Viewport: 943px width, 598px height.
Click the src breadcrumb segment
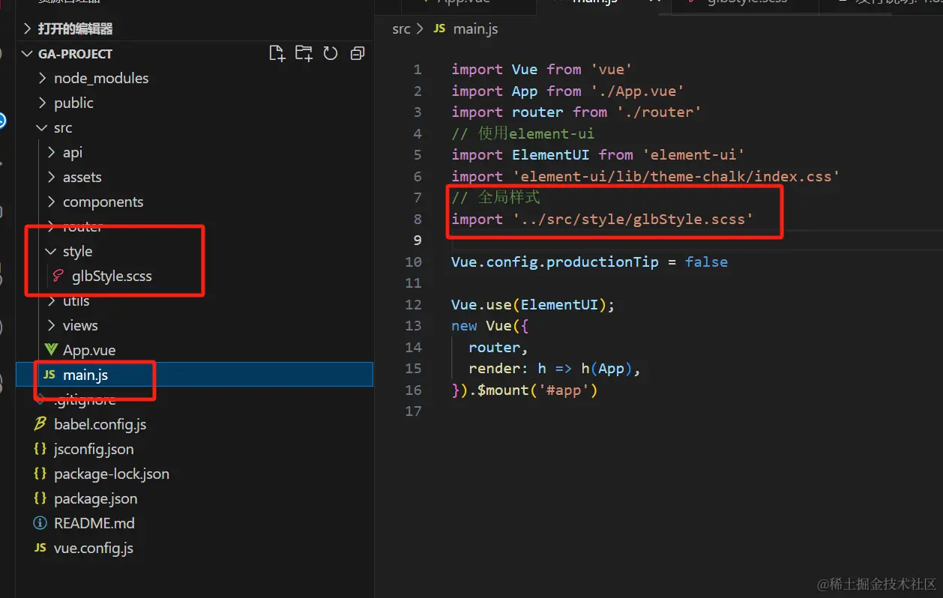coord(402,28)
